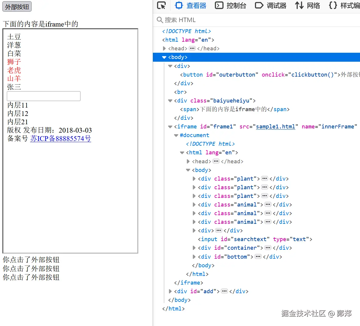Click the ellipsis badge of inner head
Screen dimensions: 360x326
coord(216,161)
